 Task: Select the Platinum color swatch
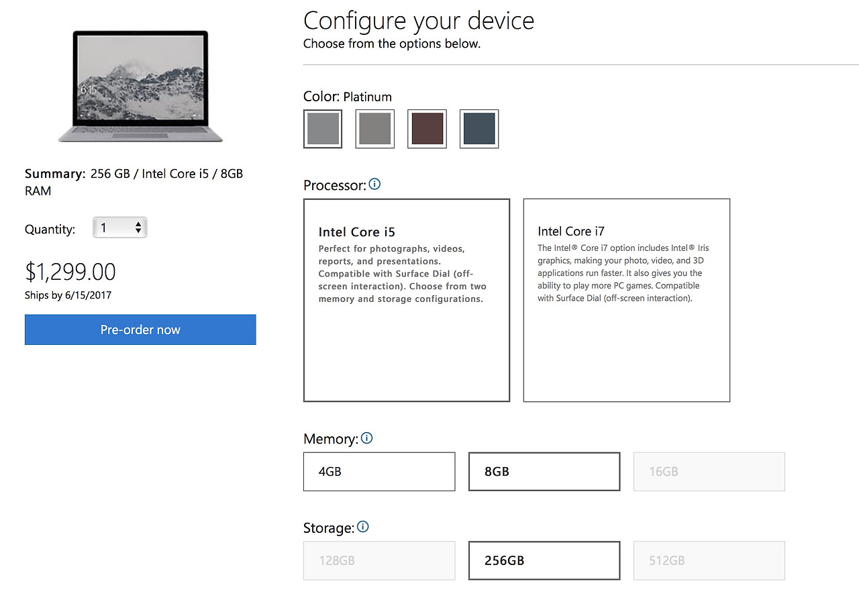(x=323, y=129)
